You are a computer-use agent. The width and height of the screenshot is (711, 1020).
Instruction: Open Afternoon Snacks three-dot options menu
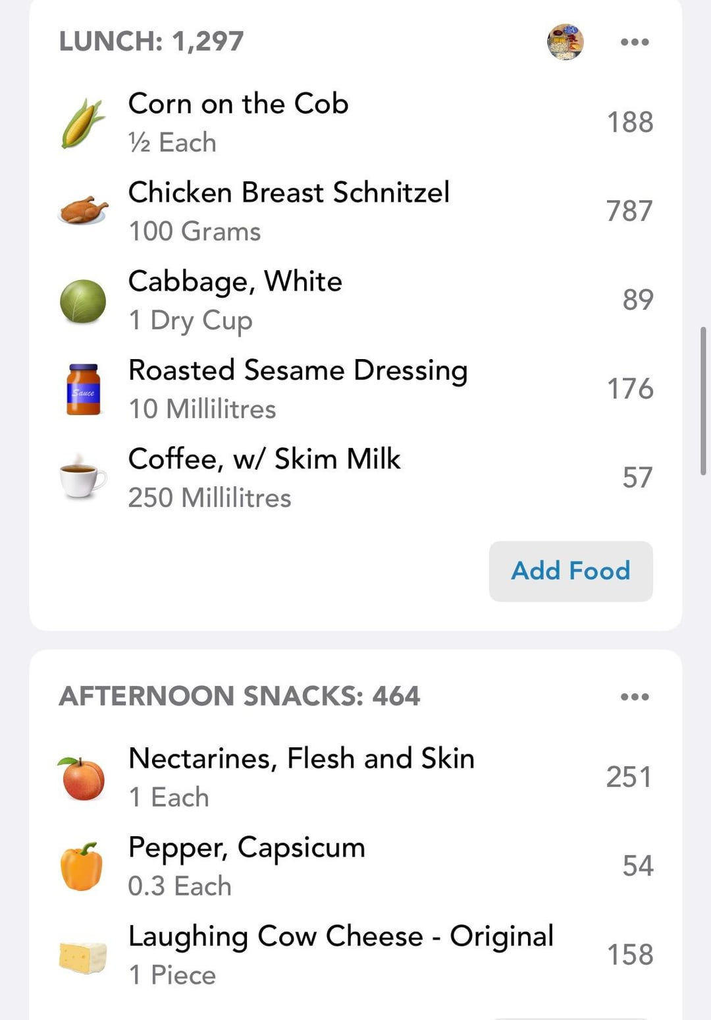635,697
